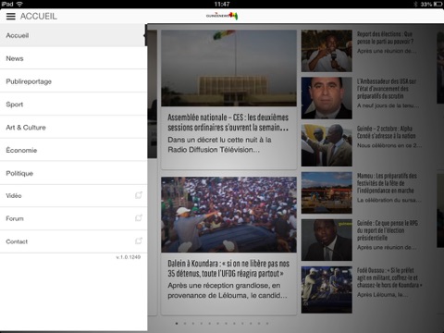
Task: Open the Dalein à Koundara article
Action: click(228, 245)
